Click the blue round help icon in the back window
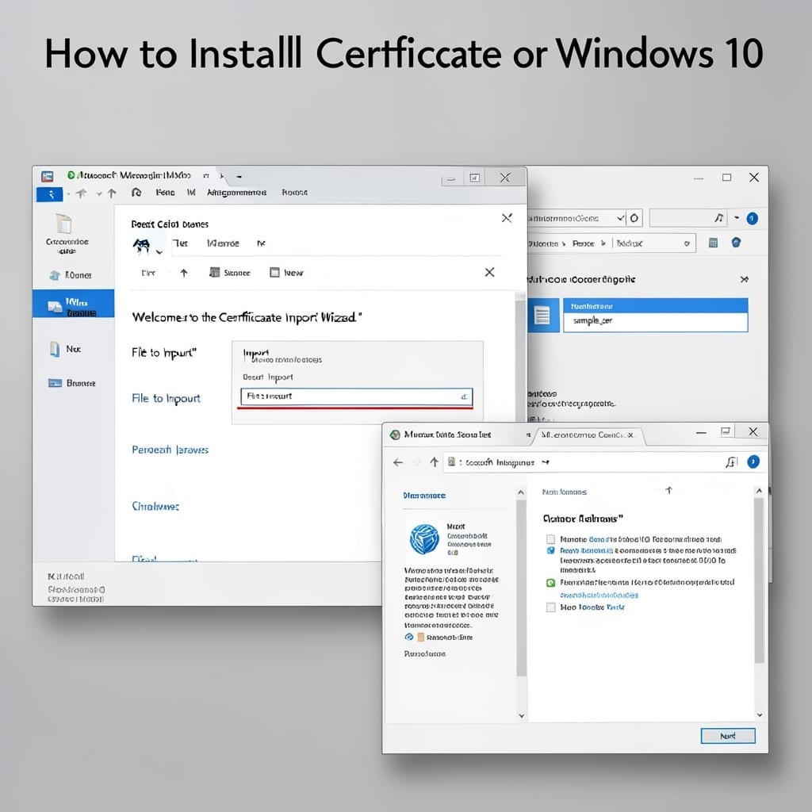Viewport: 812px width, 812px height. click(x=753, y=219)
